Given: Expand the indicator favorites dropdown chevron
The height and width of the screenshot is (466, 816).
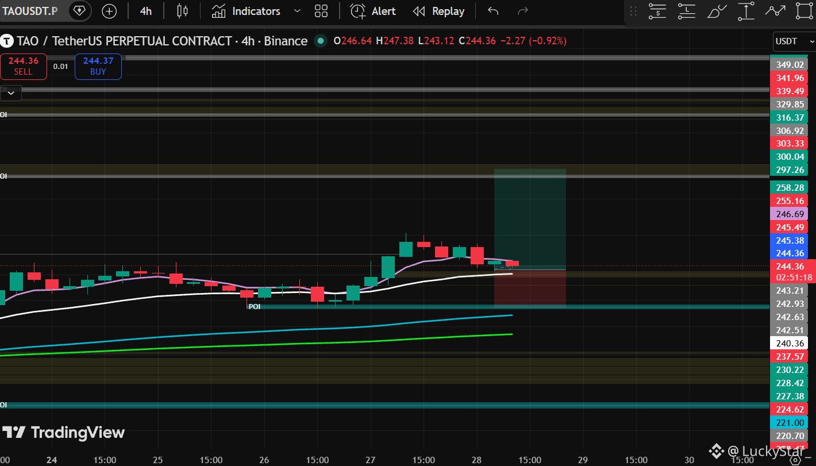Looking at the screenshot, I should [x=297, y=11].
